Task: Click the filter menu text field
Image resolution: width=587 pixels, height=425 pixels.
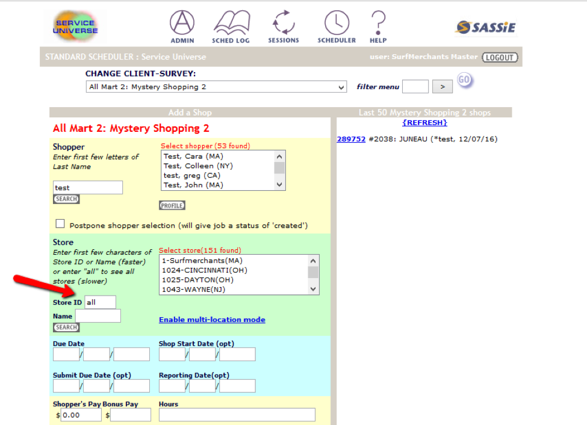Action: pyautogui.click(x=415, y=87)
